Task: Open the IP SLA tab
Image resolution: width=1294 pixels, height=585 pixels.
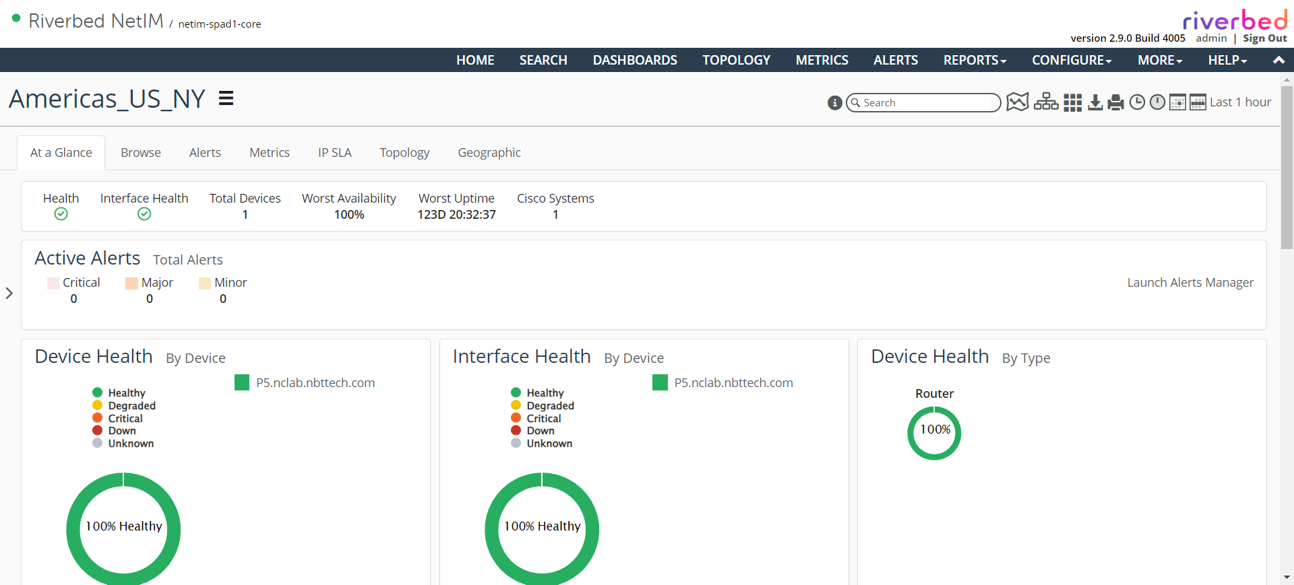Action: [x=334, y=153]
